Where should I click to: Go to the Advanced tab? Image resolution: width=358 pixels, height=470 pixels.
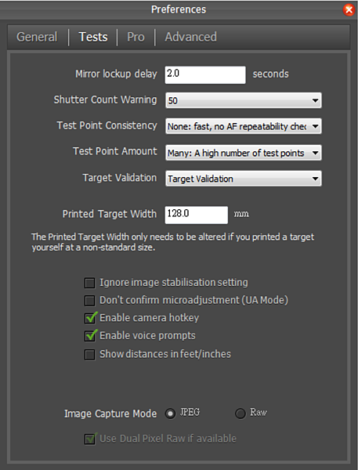point(190,37)
